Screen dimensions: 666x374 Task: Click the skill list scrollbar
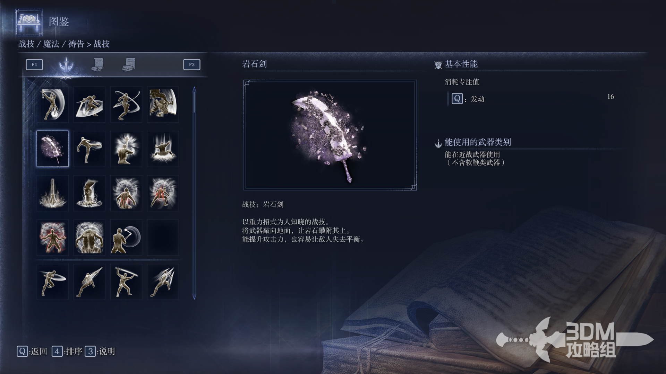coord(194,193)
